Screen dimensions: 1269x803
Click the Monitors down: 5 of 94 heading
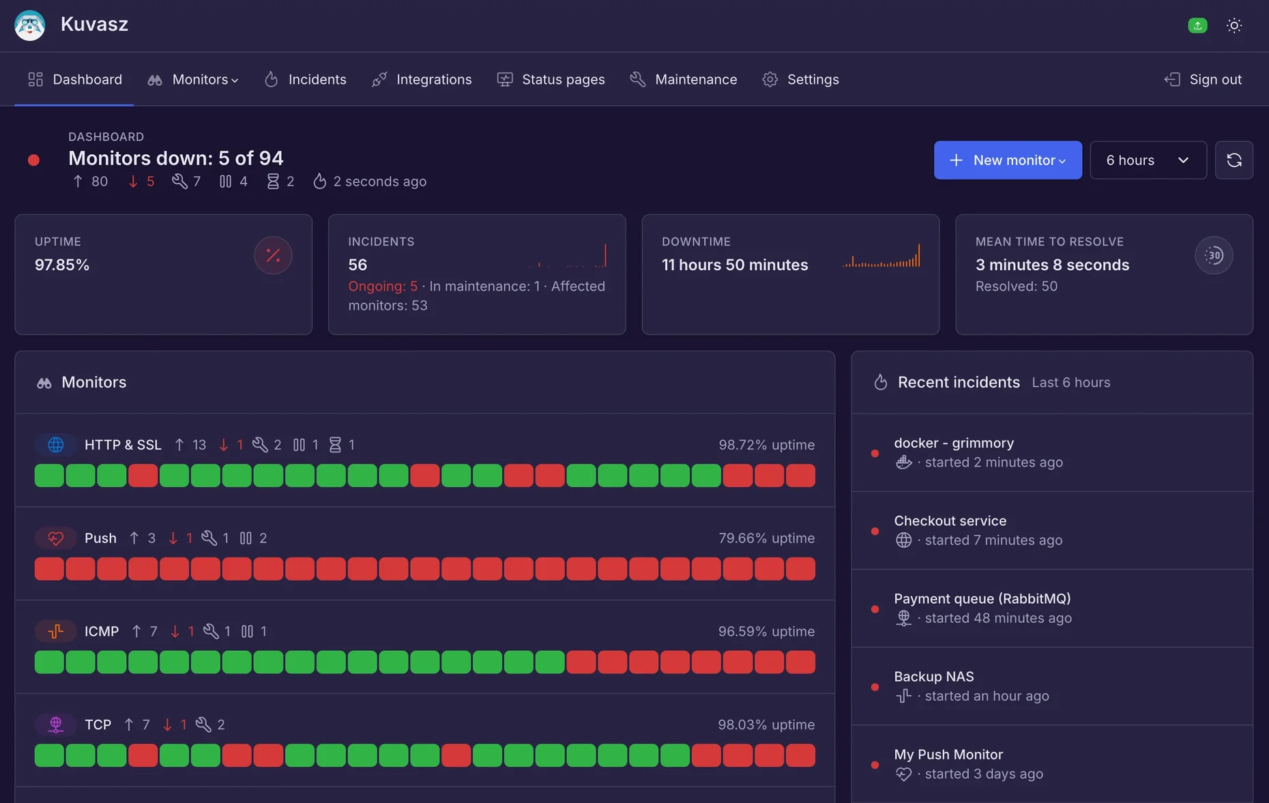(175, 158)
